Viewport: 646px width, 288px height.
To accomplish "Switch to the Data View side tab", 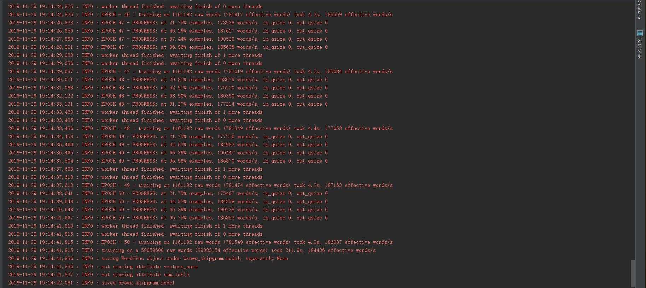I will [640, 48].
